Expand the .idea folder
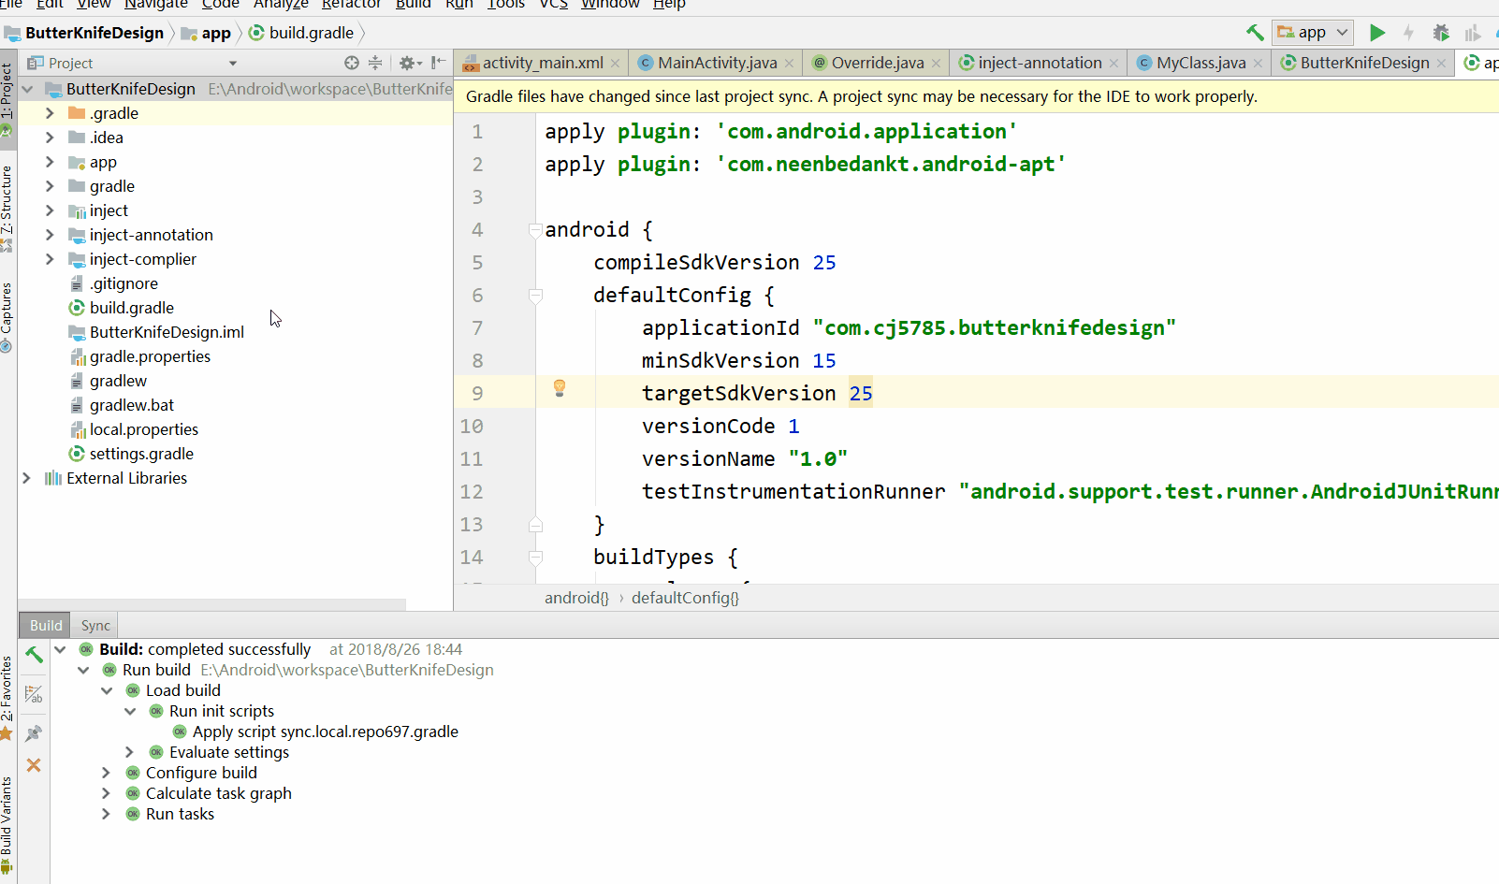1499x884 pixels. [50, 138]
